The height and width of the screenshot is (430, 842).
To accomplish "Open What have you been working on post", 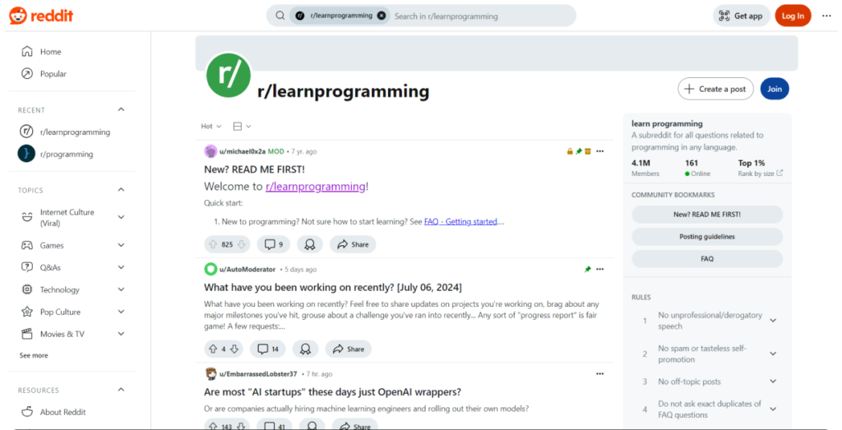I will coord(332,287).
